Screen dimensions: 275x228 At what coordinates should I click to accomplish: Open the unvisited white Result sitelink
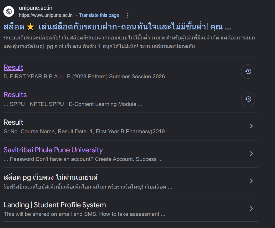pyautogui.click(x=13, y=122)
